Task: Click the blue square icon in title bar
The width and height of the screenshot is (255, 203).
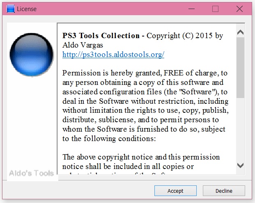Action: pyautogui.click(x=11, y=9)
